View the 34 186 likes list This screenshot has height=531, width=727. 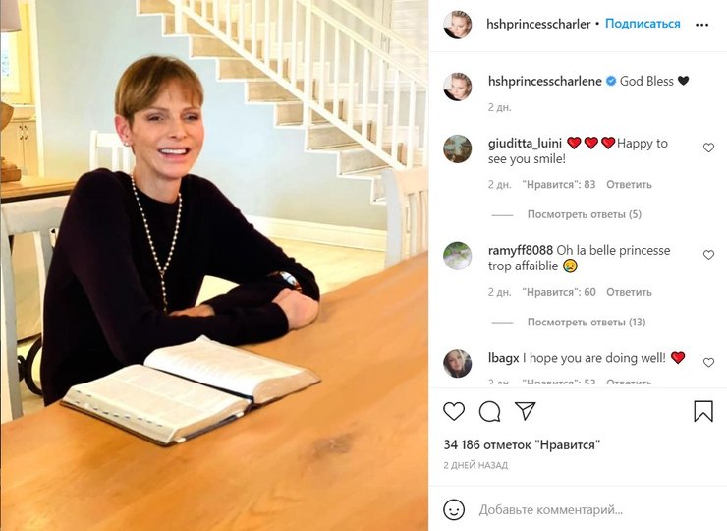point(522,444)
